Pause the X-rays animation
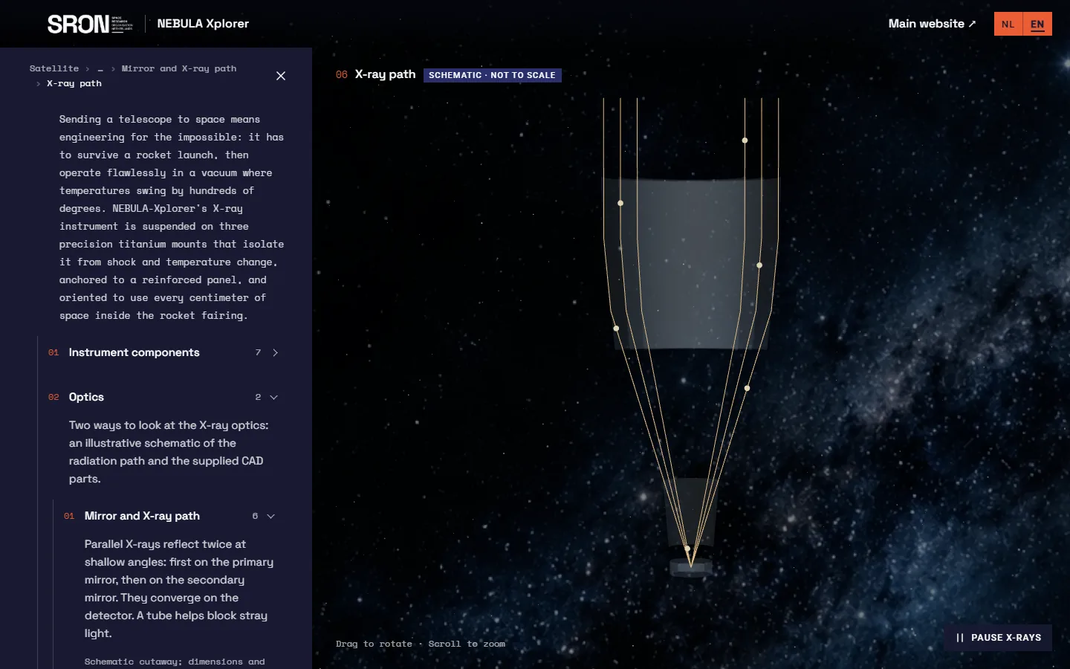 (999, 638)
